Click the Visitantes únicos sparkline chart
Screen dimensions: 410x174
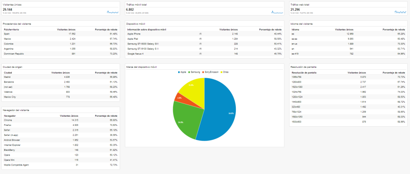pos(113,12)
